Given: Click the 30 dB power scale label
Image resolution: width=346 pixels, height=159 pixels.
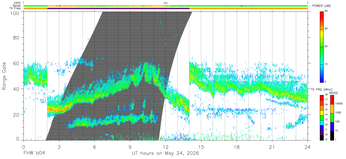Looking at the screenshot, I should [x=327, y=29].
